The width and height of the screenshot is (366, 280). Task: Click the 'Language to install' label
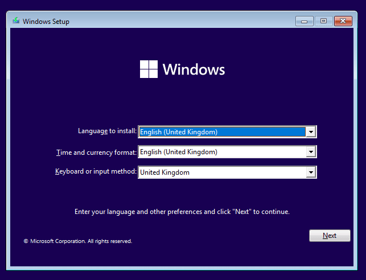click(107, 131)
